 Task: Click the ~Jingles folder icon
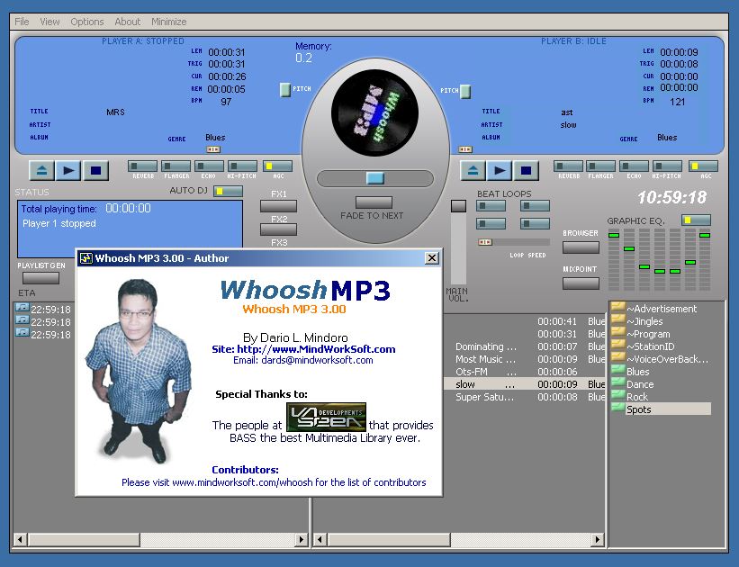617,320
